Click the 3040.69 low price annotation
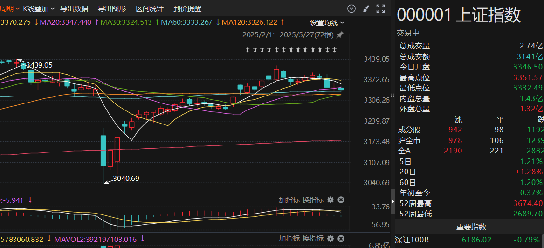 pos(126,178)
